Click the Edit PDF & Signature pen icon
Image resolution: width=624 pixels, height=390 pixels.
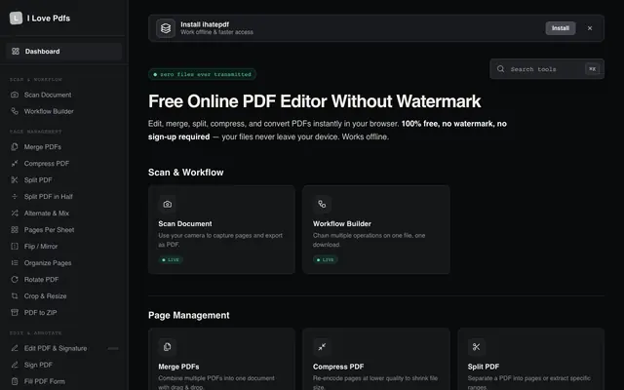point(15,348)
